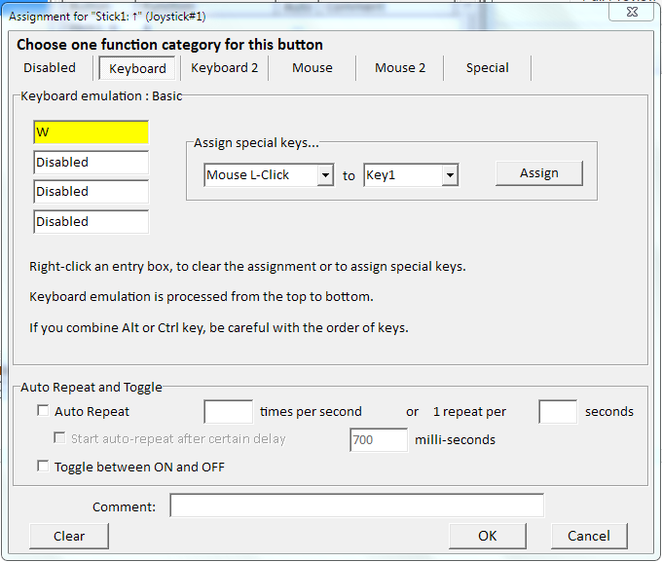Click the times per second field

point(228,412)
